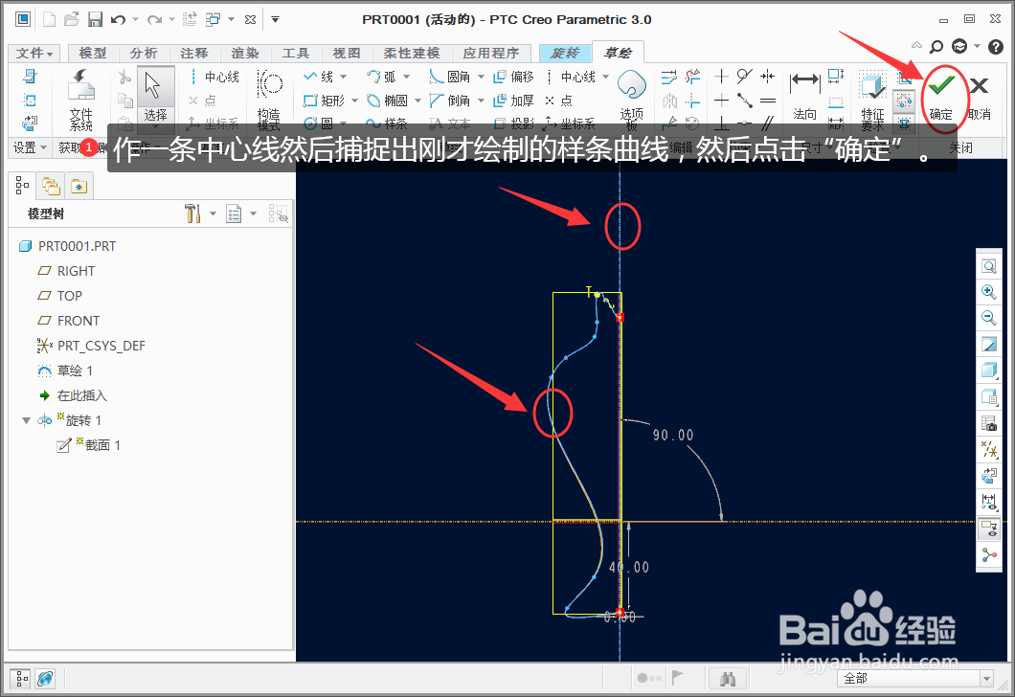Click the File System (文件系统) import icon
This screenshot has width=1015, height=697.
(81, 99)
